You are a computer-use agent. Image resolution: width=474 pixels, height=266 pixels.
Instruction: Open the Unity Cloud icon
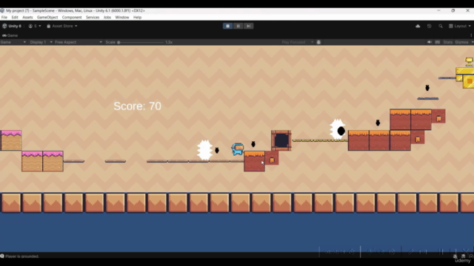418,26
